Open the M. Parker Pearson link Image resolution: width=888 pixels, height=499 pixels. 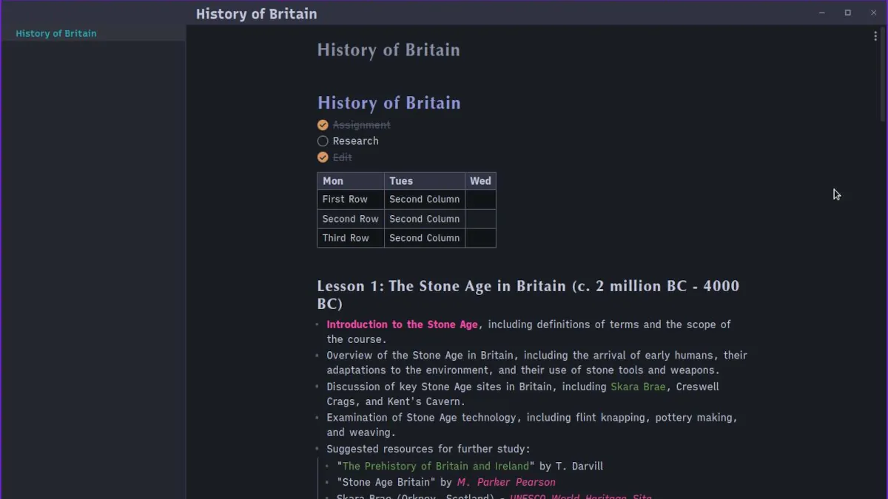pyautogui.click(x=506, y=483)
